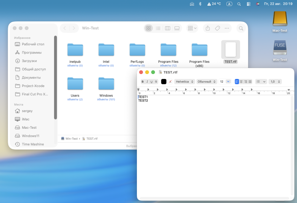The height and width of the screenshot is (203, 297).
Task: Select the Intel folder
Action: (x=106, y=50)
